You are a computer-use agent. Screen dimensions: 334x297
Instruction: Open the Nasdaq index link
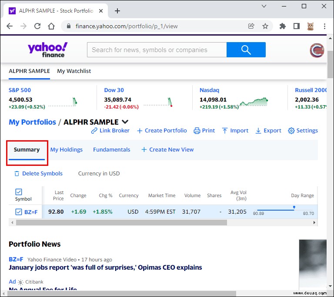(x=209, y=90)
